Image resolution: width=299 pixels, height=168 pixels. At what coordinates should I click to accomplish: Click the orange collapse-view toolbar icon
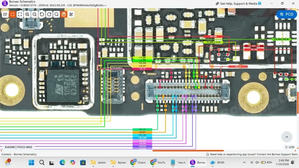coord(13,14)
